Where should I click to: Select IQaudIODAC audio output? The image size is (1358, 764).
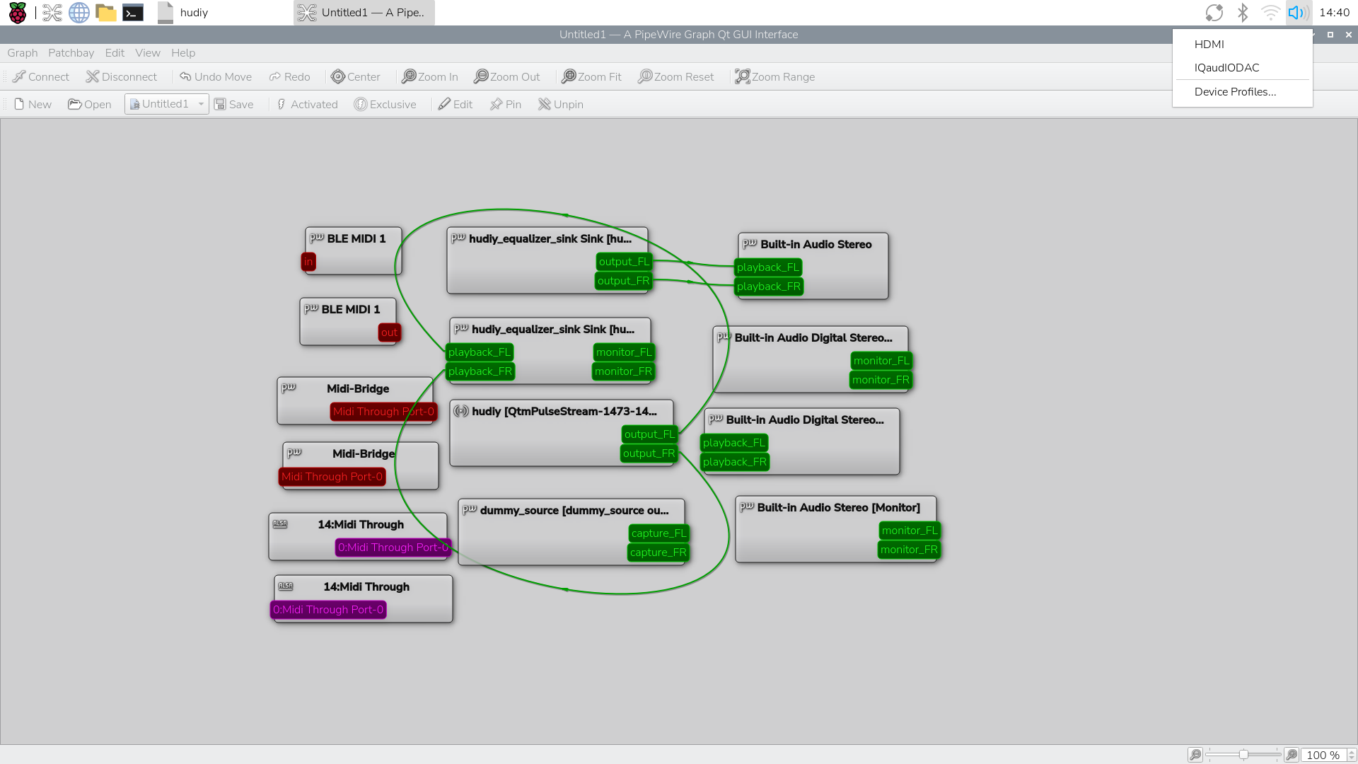tap(1226, 68)
